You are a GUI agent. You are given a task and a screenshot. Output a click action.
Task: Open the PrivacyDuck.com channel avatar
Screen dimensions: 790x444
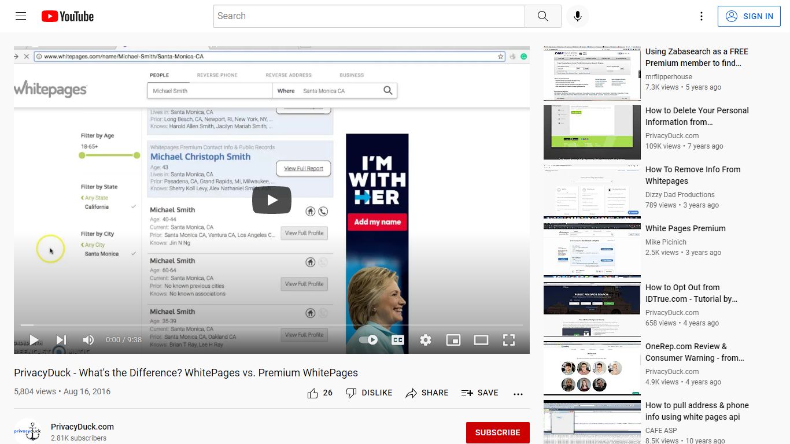(28, 431)
